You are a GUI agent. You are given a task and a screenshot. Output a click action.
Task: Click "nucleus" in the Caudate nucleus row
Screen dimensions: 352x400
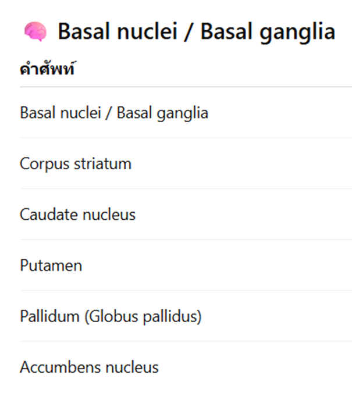click(x=108, y=215)
